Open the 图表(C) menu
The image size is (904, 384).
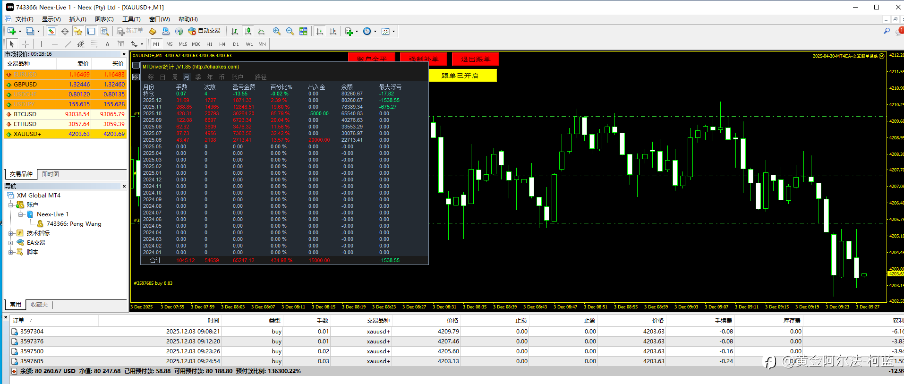click(104, 19)
